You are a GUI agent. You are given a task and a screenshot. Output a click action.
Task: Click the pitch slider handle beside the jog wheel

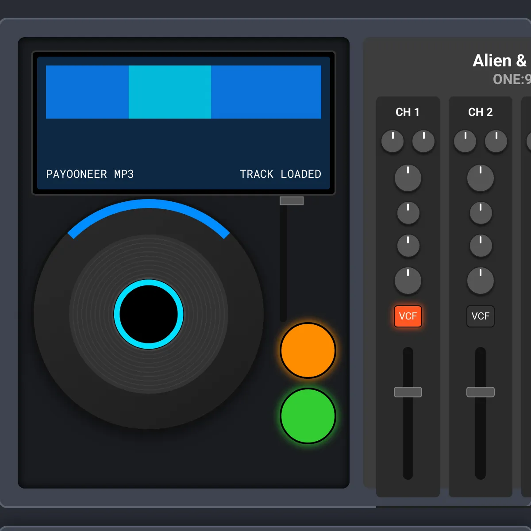291,201
